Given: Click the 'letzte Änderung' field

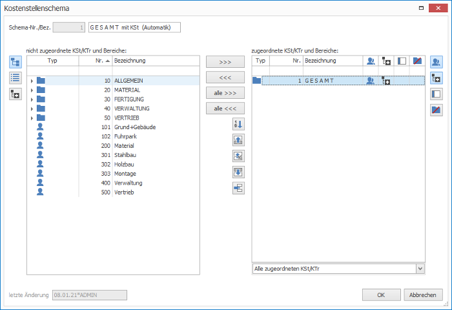Looking at the screenshot, I should coord(90,295).
